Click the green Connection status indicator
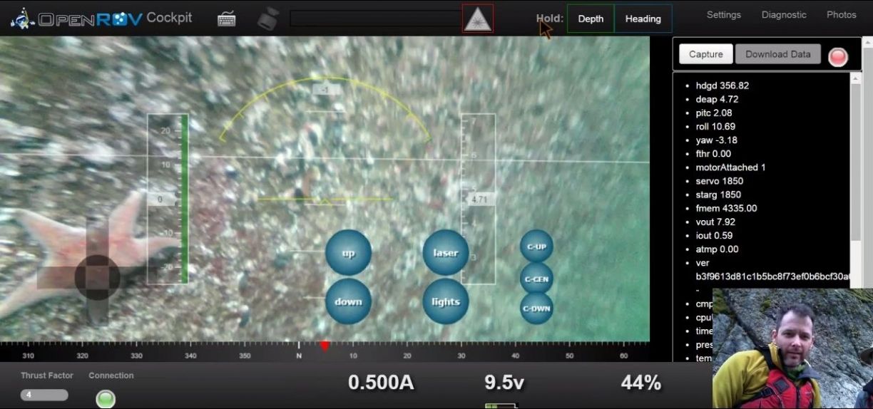Screen dimensions: 873x409 point(106,398)
